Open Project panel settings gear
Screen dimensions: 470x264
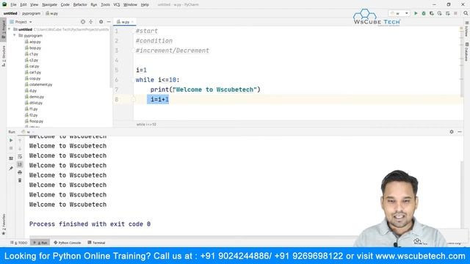[101, 22]
